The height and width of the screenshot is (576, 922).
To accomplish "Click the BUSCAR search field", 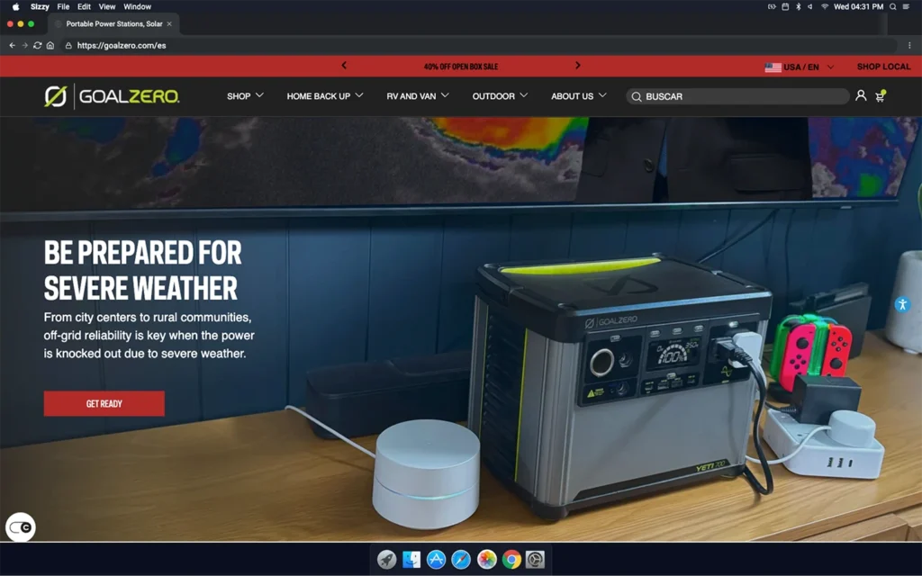I will [x=738, y=96].
